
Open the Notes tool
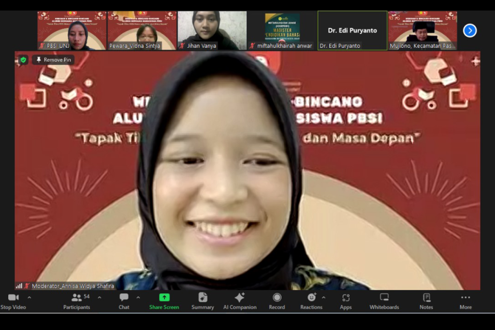coord(426,301)
